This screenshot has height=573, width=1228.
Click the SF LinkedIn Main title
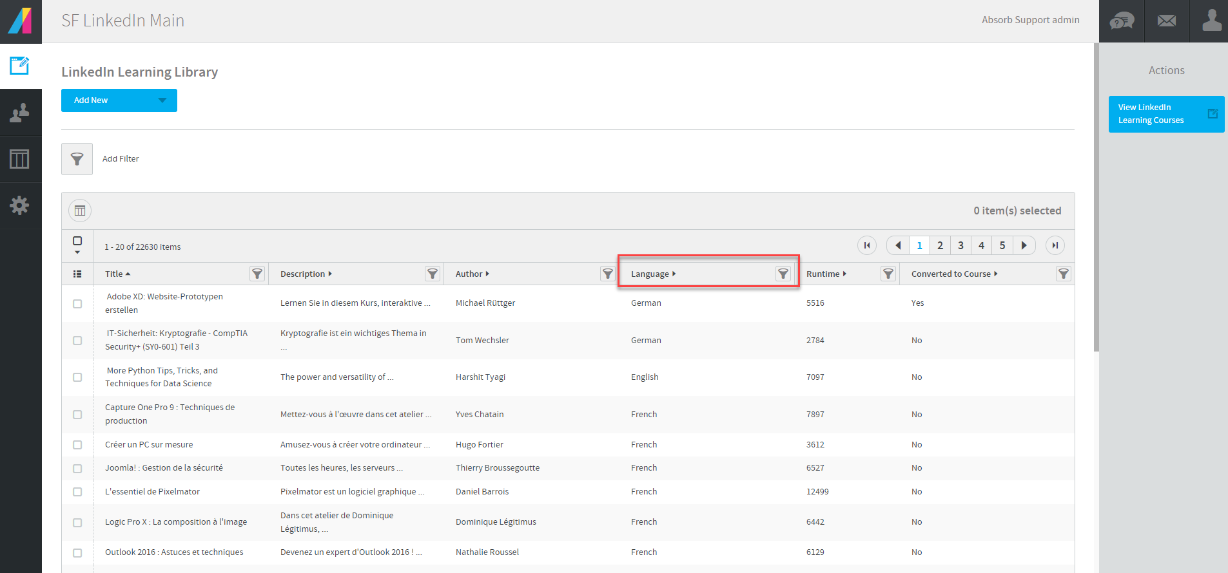pos(123,21)
